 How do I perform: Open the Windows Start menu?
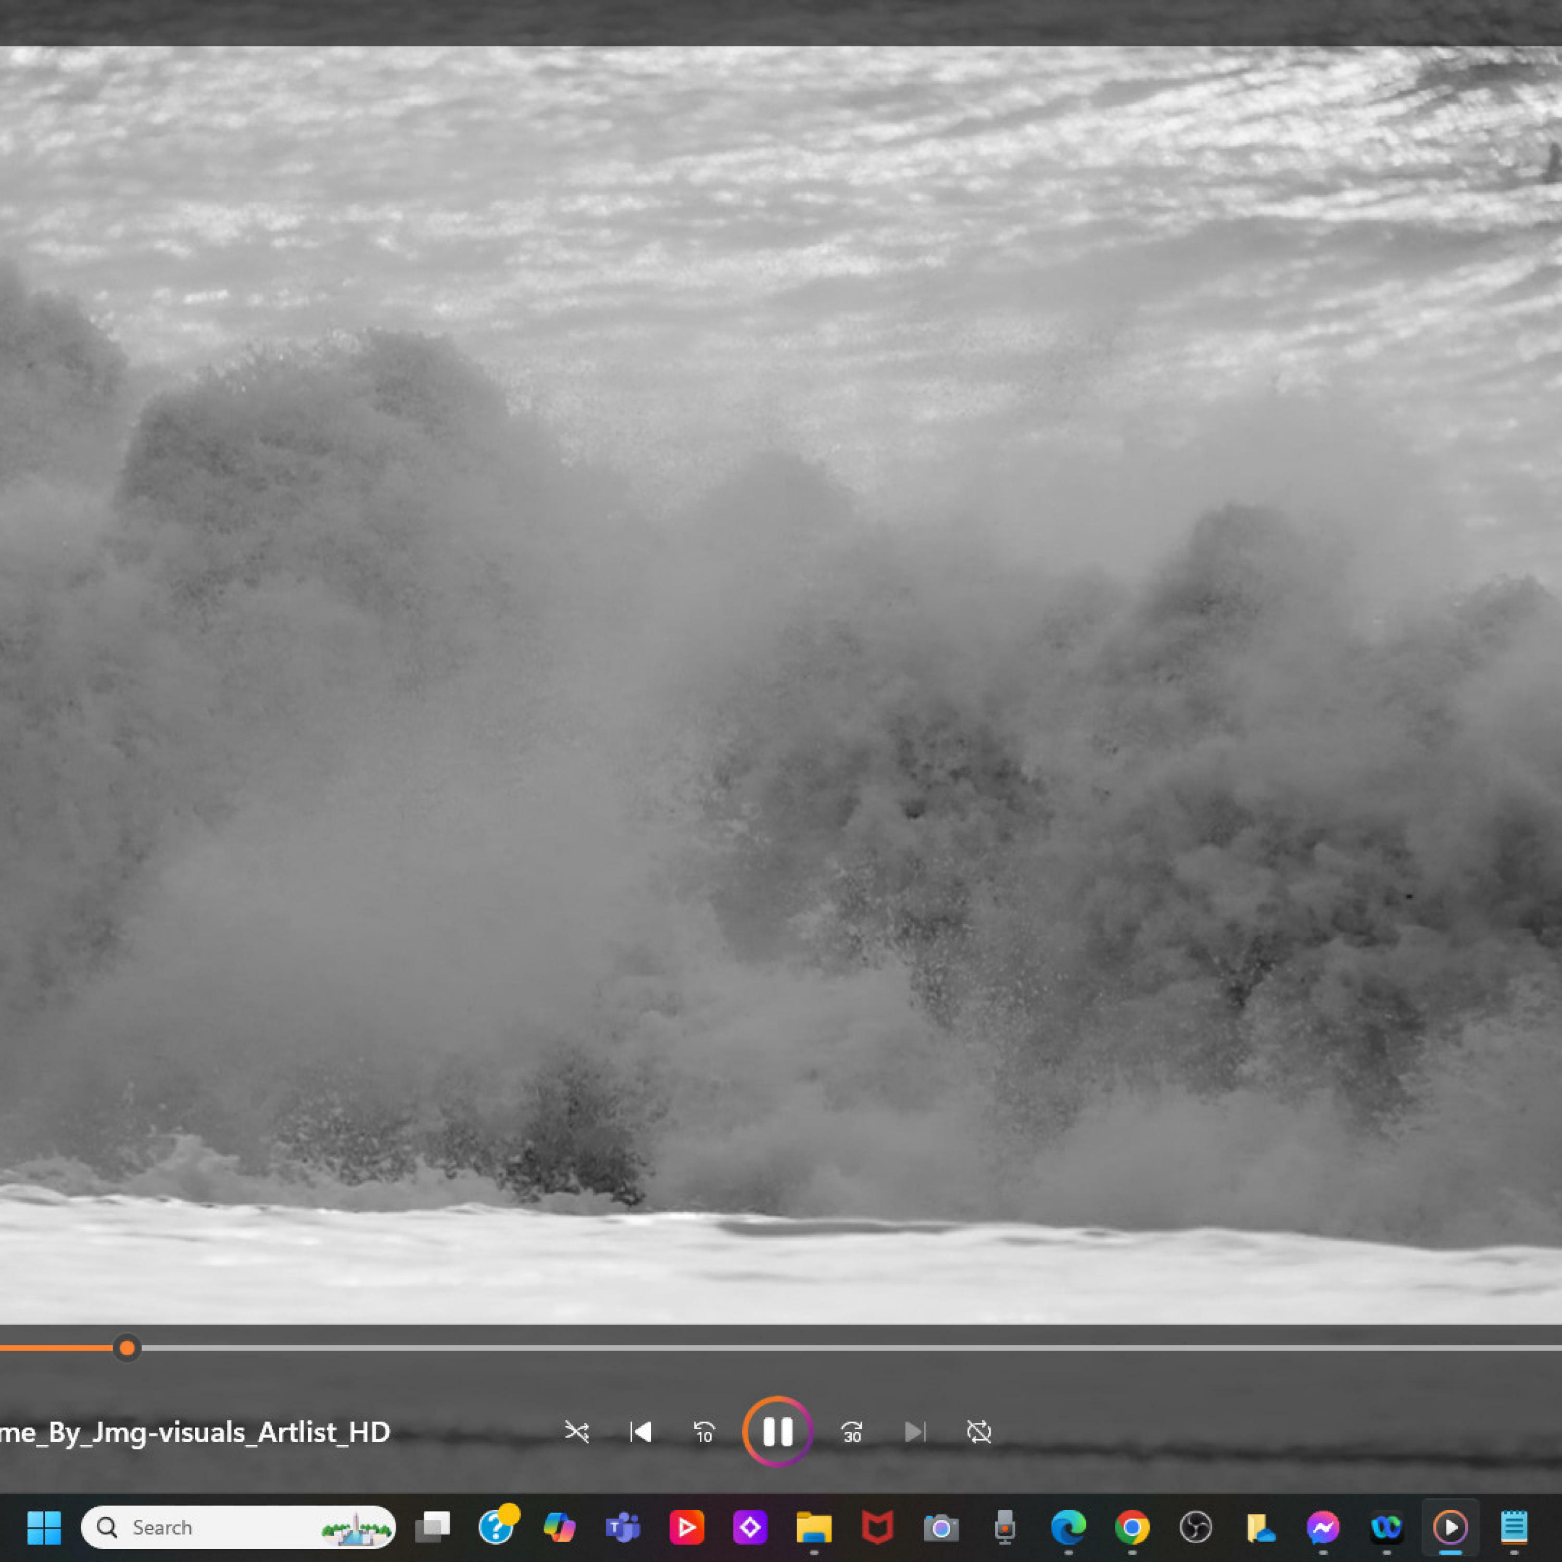point(44,1527)
